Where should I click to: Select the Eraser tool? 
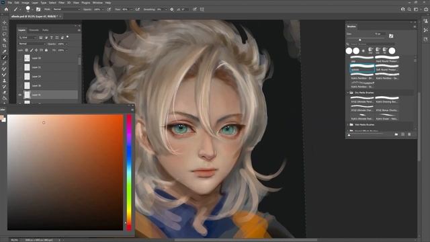tap(5, 92)
